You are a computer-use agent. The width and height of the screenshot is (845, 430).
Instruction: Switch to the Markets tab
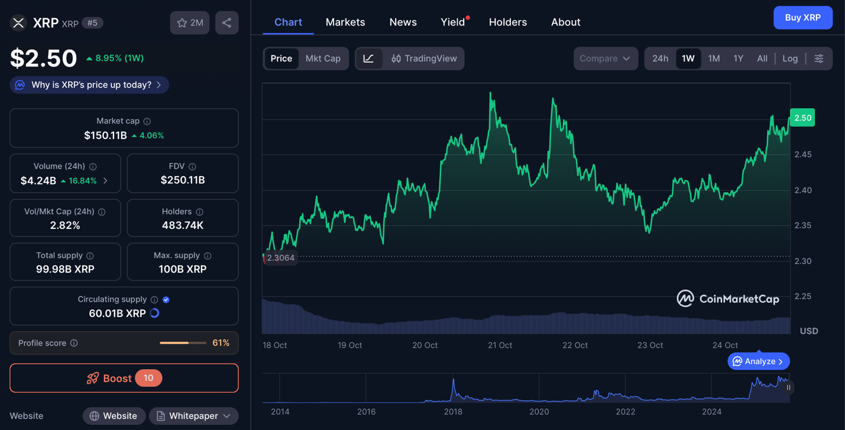[345, 22]
